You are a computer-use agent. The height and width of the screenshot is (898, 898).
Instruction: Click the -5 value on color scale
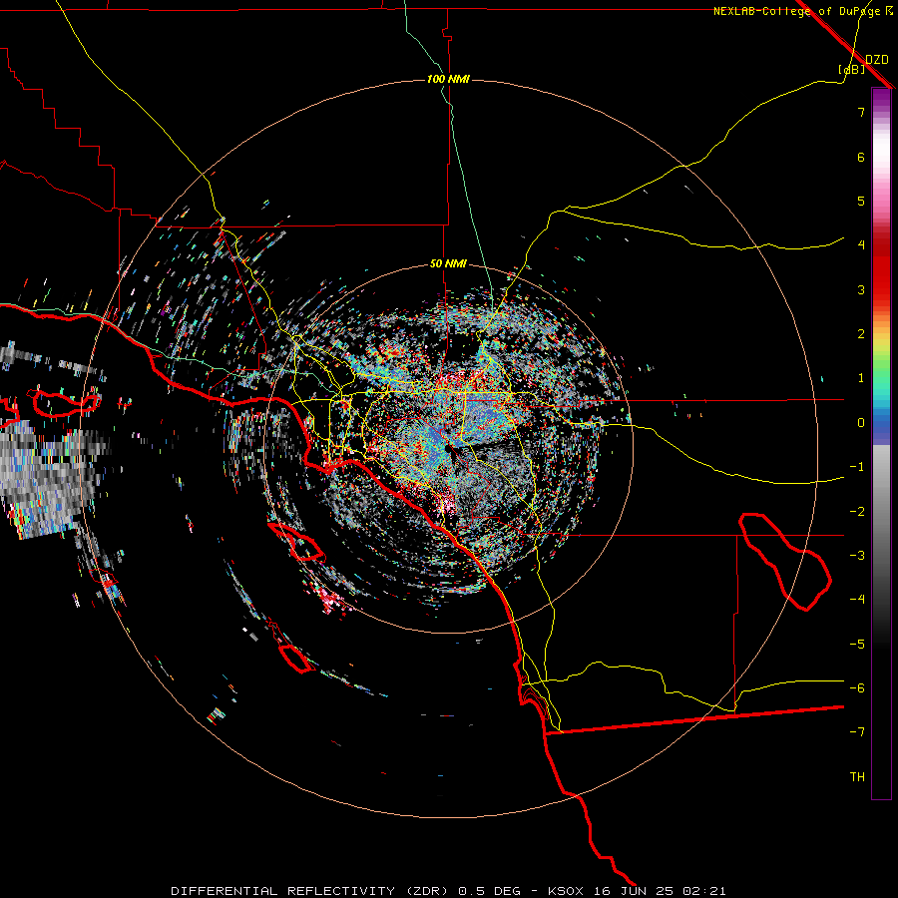point(857,645)
